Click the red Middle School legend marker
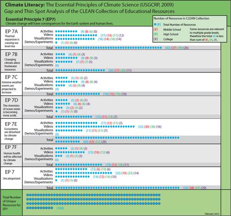The image size is (231, 216). (x=156, y=29)
